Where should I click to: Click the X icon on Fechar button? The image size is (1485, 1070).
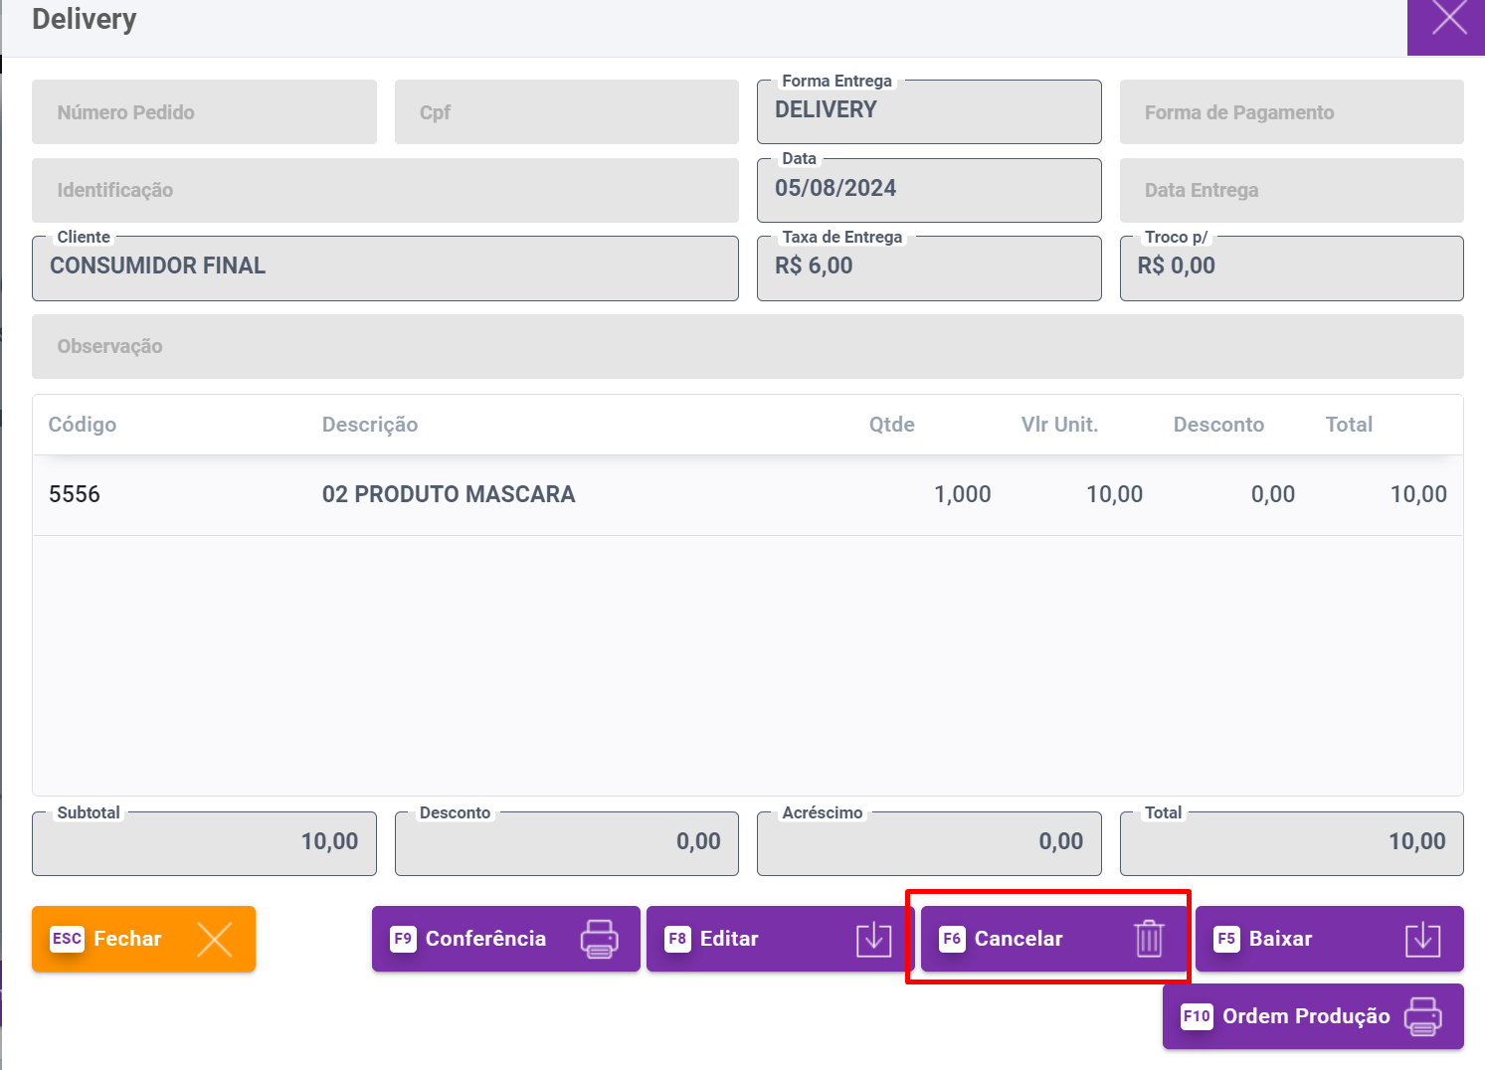pyautogui.click(x=214, y=939)
